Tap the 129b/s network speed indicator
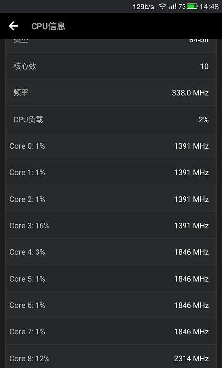The width and height of the screenshot is (222, 368). tap(144, 7)
